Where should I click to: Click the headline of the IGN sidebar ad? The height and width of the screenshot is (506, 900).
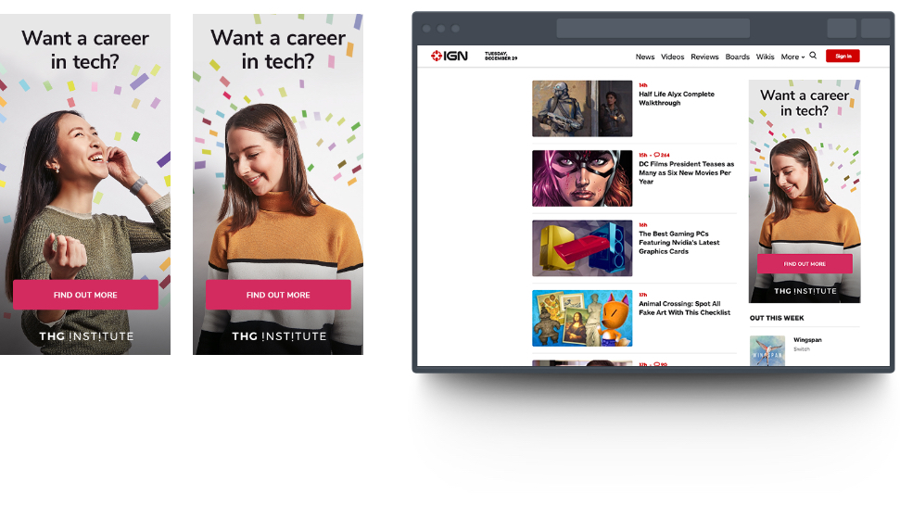pyautogui.click(x=805, y=103)
